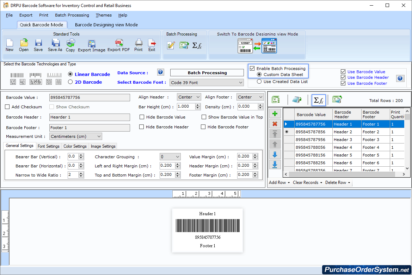Open the Measurement Unit dropdown
Screen dimensions: 412x275
point(75,136)
